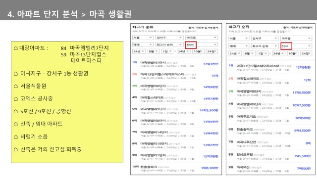Open the 10월 end month dropdown in the 84㎡ panel
Viewport: 317px width, 178px height.
click(x=198, y=51)
